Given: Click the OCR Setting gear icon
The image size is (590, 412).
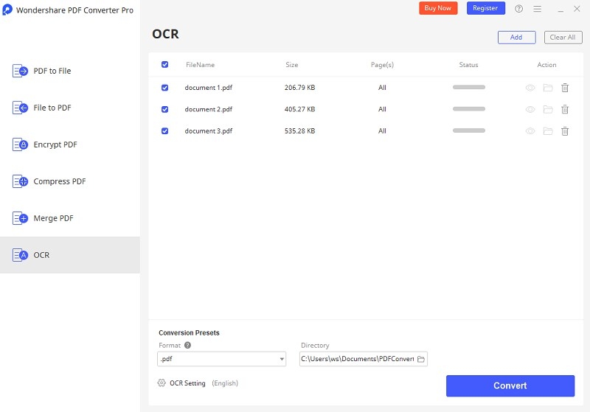Looking at the screenshot, I should pyautogui.click(x=162, y=383).
